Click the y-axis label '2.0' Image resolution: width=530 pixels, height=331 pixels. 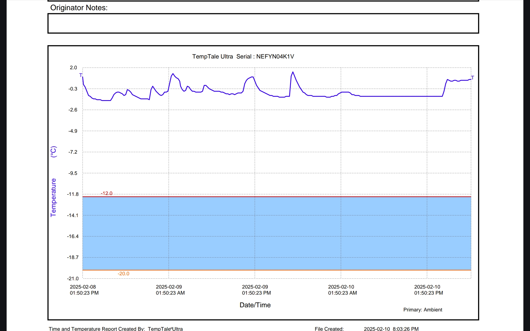pyautogui.click(x=73, y=68)
